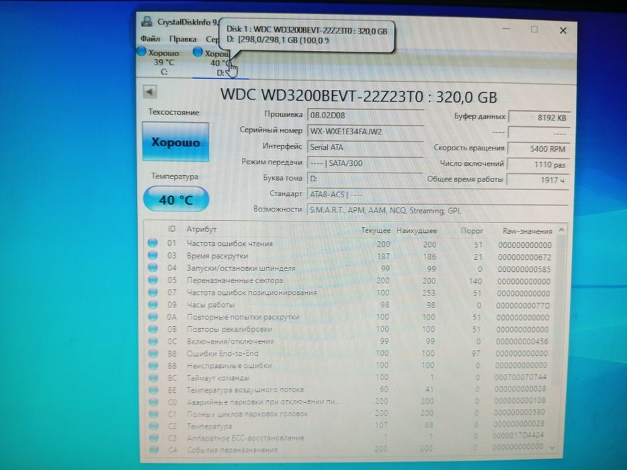Click the CrystalDiskInfo title bar icon
627x470 pixels.
(x=147, y=21)
